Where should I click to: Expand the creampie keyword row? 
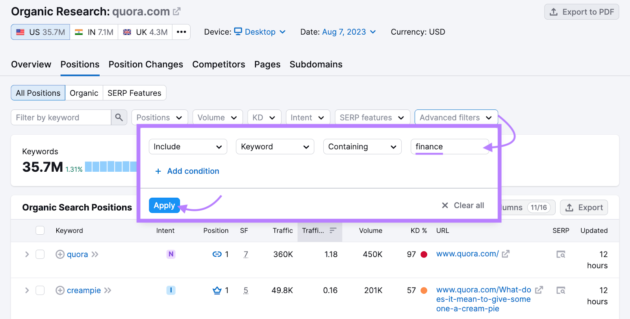[27, 290]
